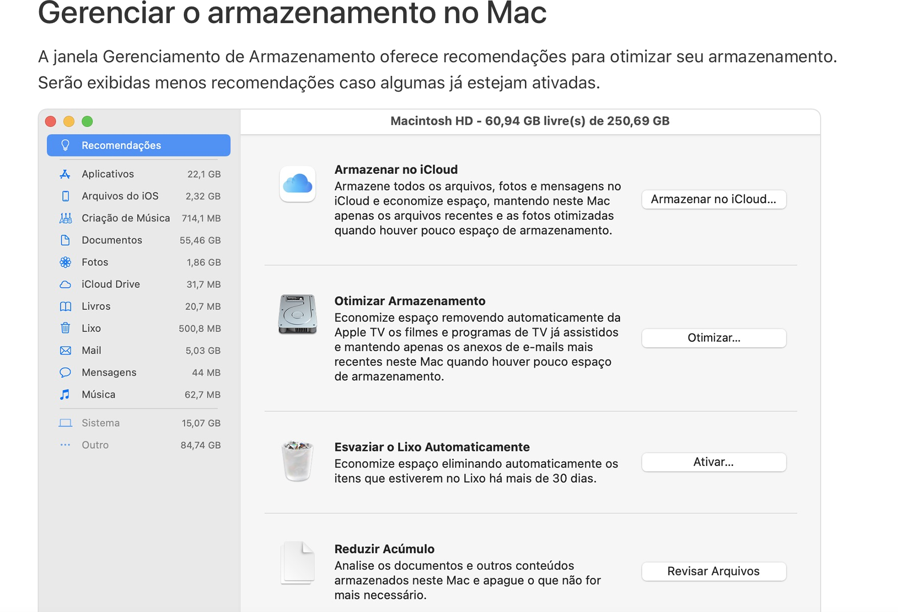The height and width of the screenshot is (612, 898).
Task: Open Revisar Arquivos to reduce clutter
Action: pyautogui.click(x=714, y=571)
